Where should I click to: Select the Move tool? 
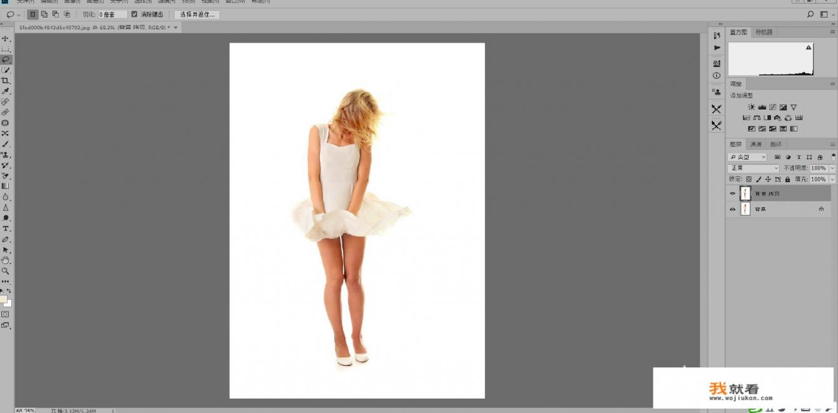tap(6, 39)
